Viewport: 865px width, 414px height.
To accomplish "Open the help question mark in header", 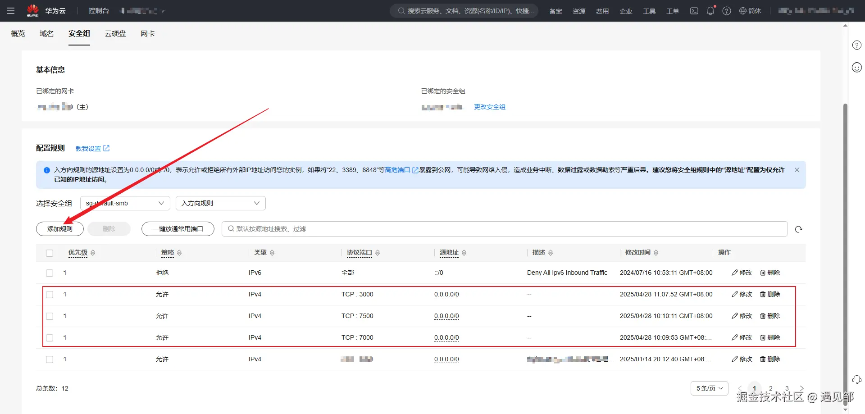I will click(x=727, y=11).
